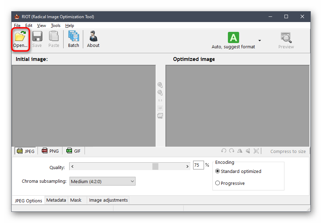Click the fit to window icon
Screen dimensions: 322x223
point(160,108)
